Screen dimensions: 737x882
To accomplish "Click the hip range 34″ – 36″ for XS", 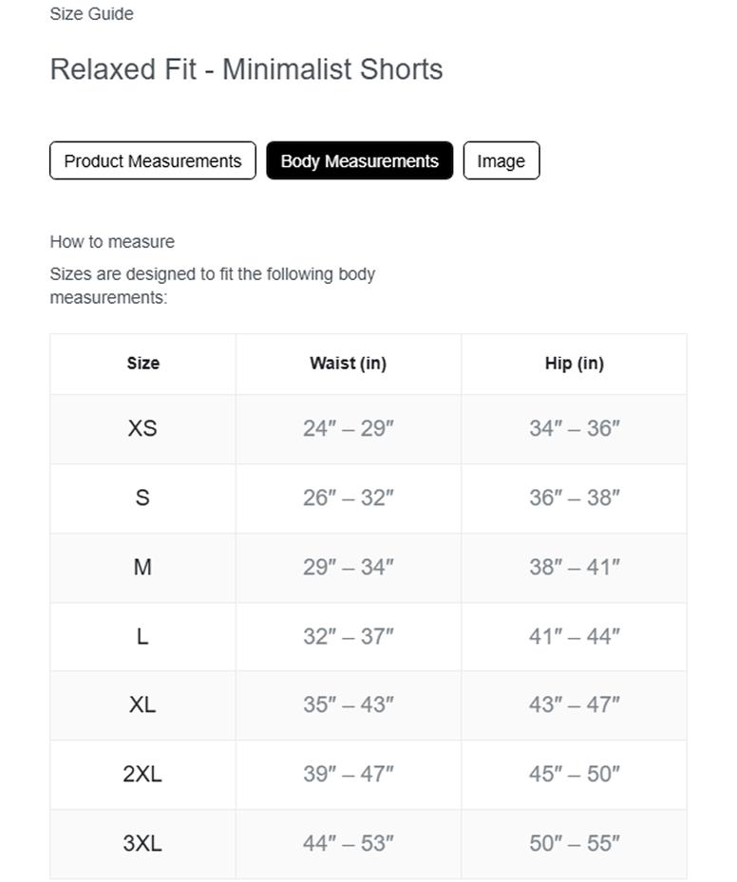I will click(x=574, y=428).
